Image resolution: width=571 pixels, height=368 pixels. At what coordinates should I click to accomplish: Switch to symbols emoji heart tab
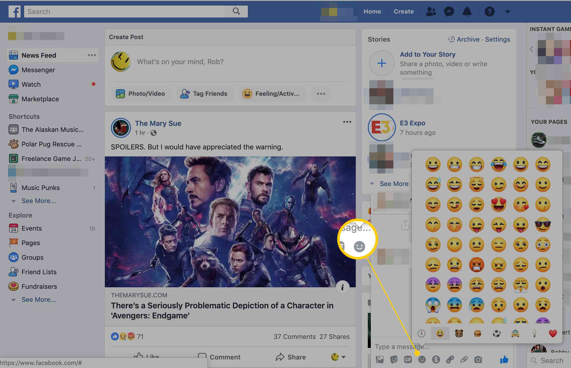553,333
